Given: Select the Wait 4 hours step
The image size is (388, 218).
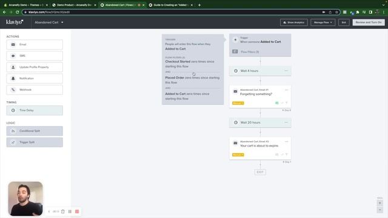Looking at the screenshot, I should pyautogui.click(x=260, y=71).
